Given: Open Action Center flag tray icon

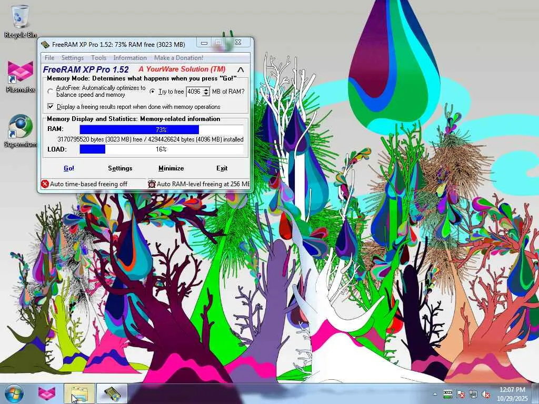Looking at the screenshot, I should (461, 394).
